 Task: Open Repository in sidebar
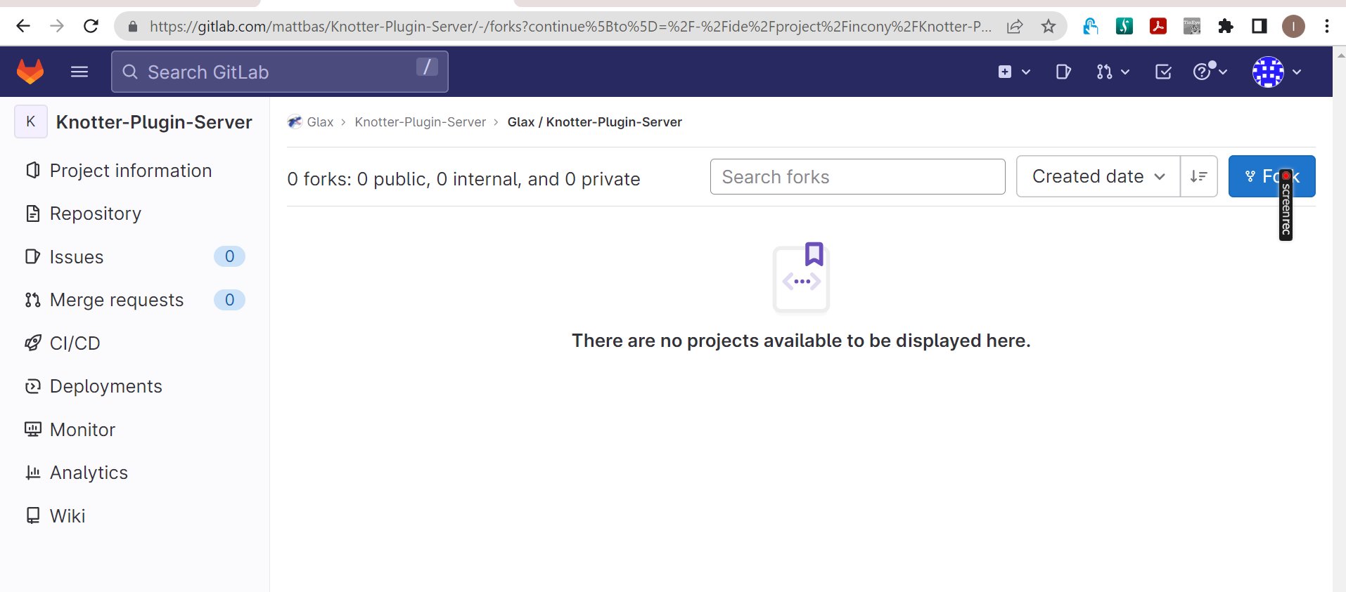point(96,213)
